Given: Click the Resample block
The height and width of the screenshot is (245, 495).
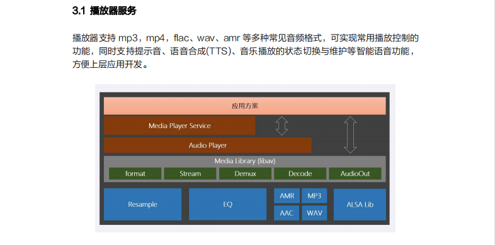Looking at the screenshot, I should click(x=143, y=204).
